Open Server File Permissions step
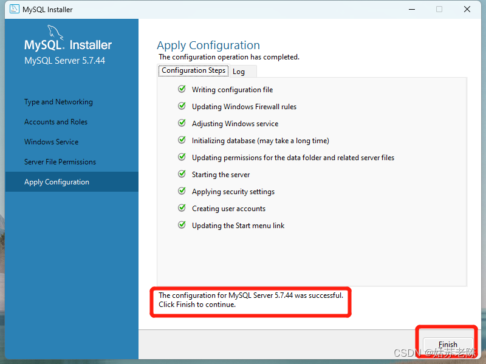Screen dimensions: 486x364 (60, 162)
